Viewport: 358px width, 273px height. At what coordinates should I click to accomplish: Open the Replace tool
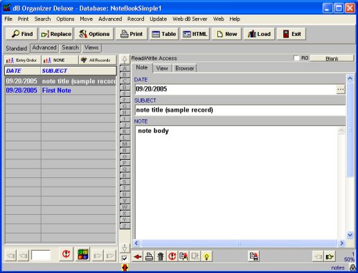click(x=56, y=34)
